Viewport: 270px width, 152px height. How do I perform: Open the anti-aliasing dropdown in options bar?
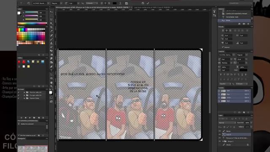pos(92,3)
